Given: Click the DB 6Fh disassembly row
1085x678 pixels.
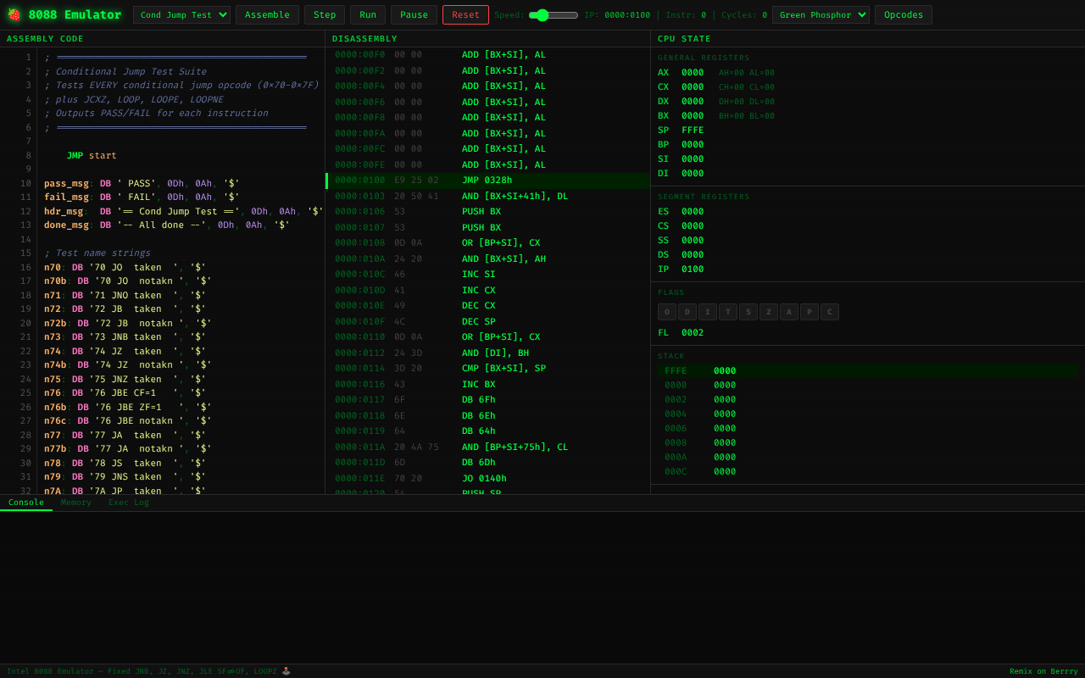Looking at the screenshot, I should click(x=488, y=399).
